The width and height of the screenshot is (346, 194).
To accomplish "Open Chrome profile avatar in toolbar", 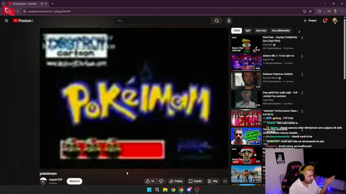I will tap(335, 11).
